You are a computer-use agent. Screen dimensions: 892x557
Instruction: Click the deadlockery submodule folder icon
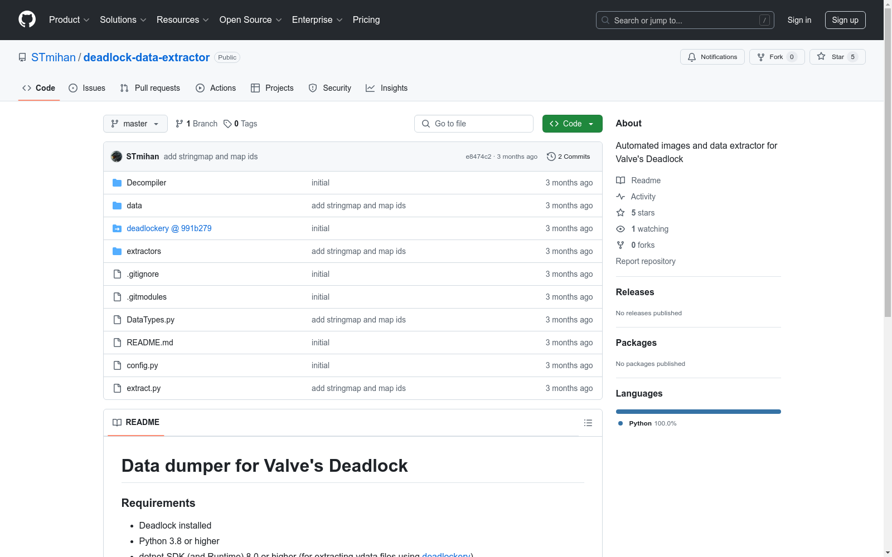tap(117, 228)
